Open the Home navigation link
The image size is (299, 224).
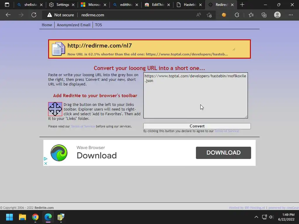point(47,25)
